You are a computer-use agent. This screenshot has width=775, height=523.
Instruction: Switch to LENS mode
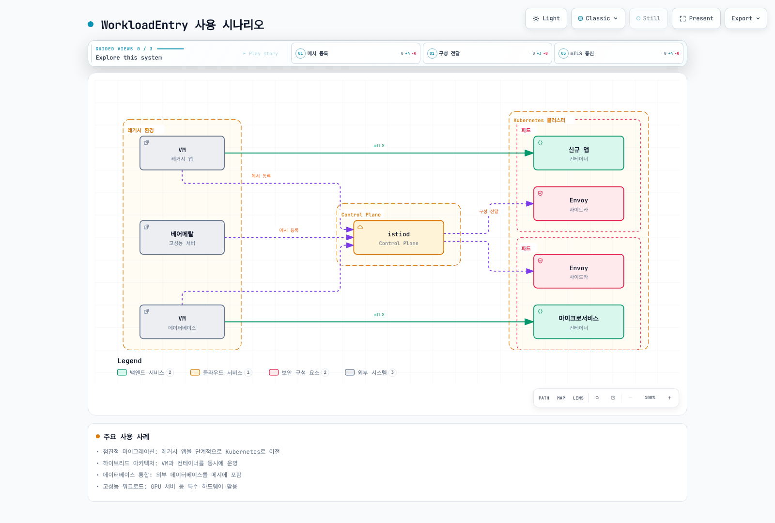(x=578, y=398)
